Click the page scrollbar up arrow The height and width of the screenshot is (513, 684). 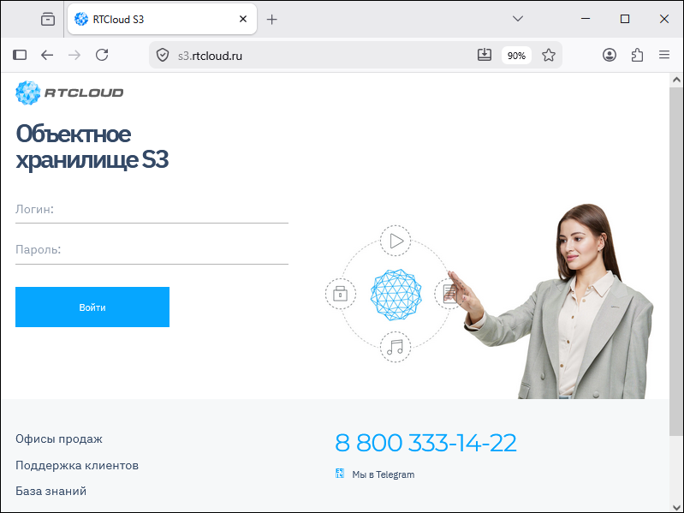click(x=676, y=80)
